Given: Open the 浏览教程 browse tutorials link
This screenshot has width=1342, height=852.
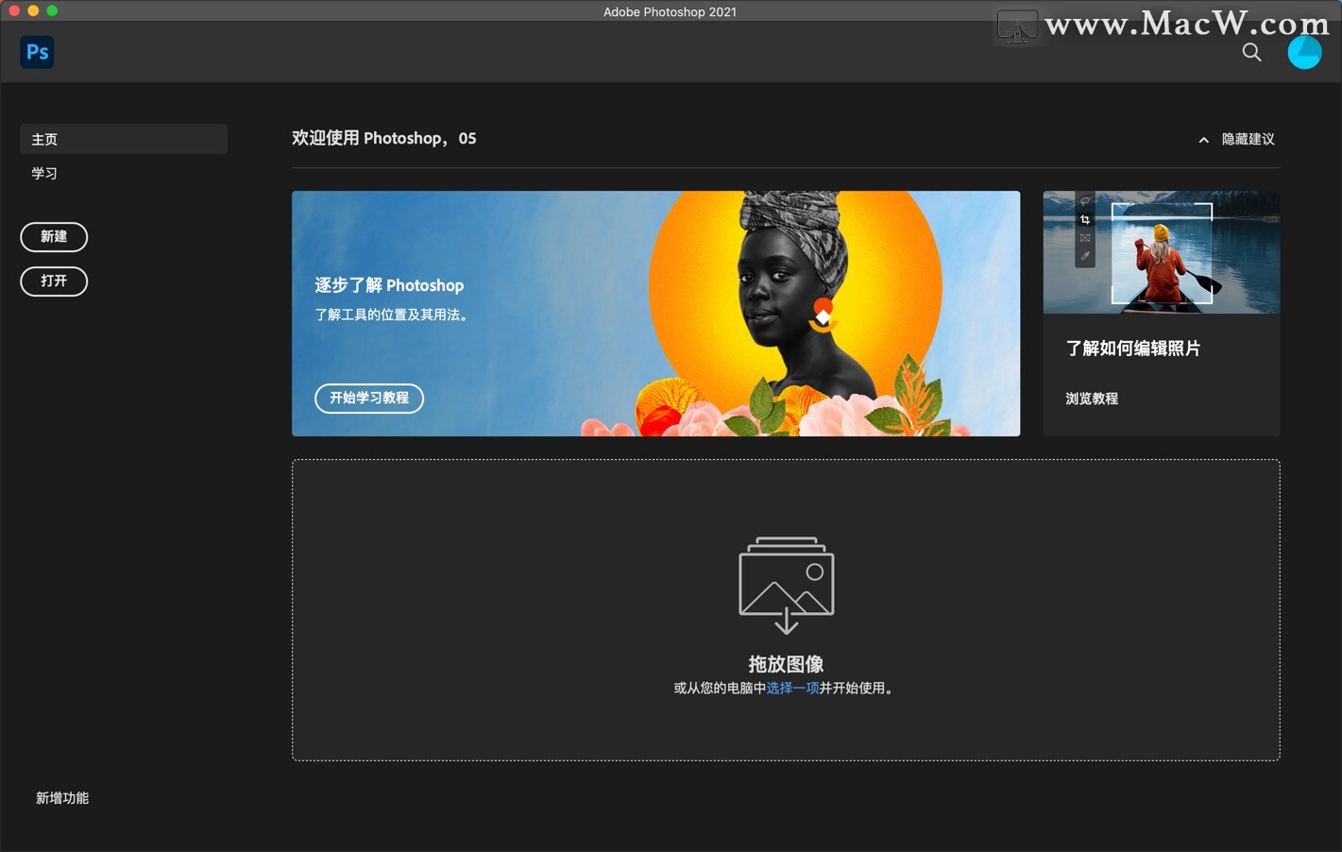Looking at the screenshot, I should click(1092, 399).
